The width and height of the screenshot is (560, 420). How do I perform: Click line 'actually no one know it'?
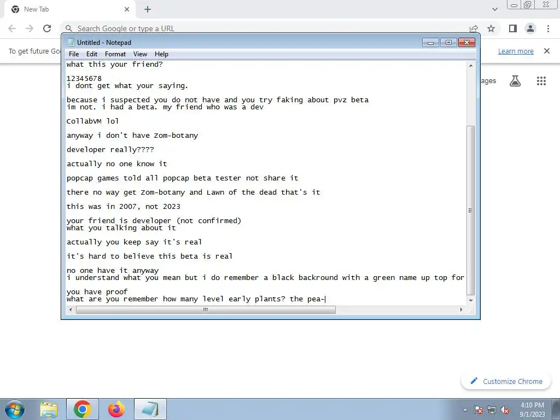tap(117, 164)
